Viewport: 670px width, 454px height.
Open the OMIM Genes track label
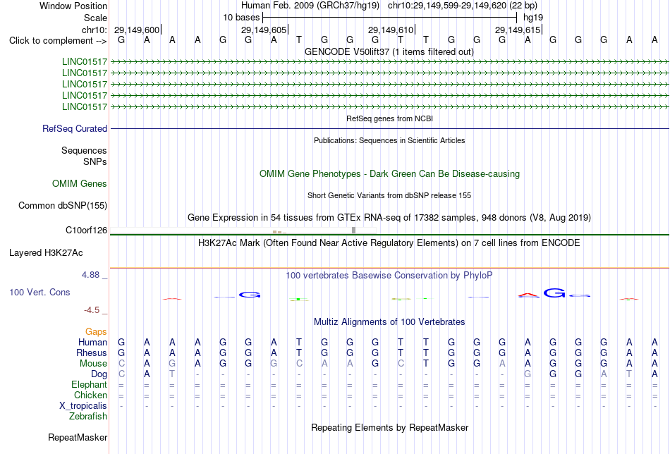[79, 184]
